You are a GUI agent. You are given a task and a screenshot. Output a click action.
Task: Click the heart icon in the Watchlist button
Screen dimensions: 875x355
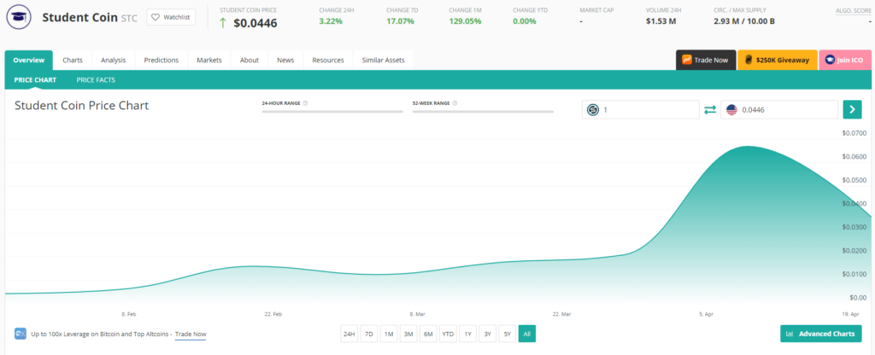click(157, 17)
